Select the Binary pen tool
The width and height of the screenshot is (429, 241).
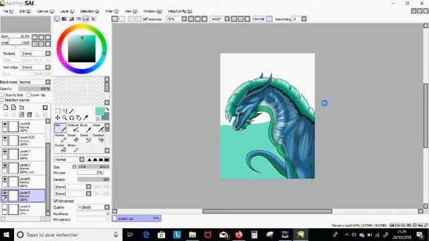click(x=73, y=148)
